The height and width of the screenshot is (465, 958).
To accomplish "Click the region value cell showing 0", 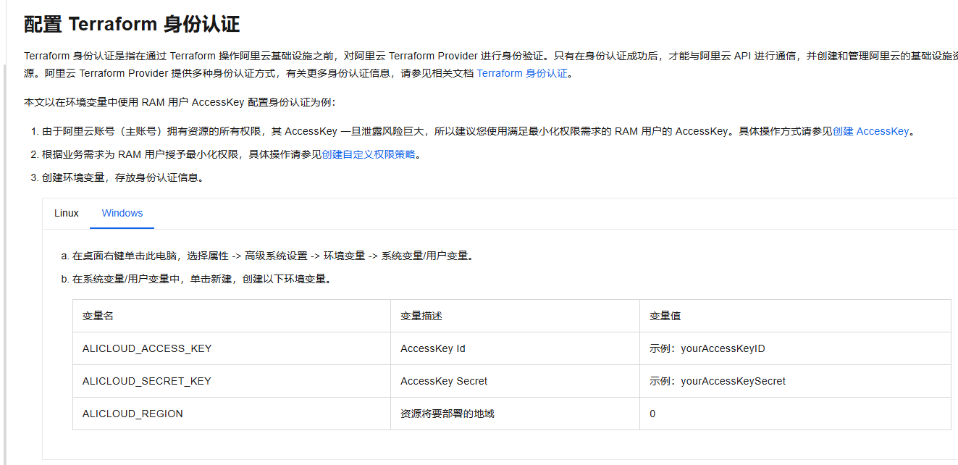I will click(795, 414).
